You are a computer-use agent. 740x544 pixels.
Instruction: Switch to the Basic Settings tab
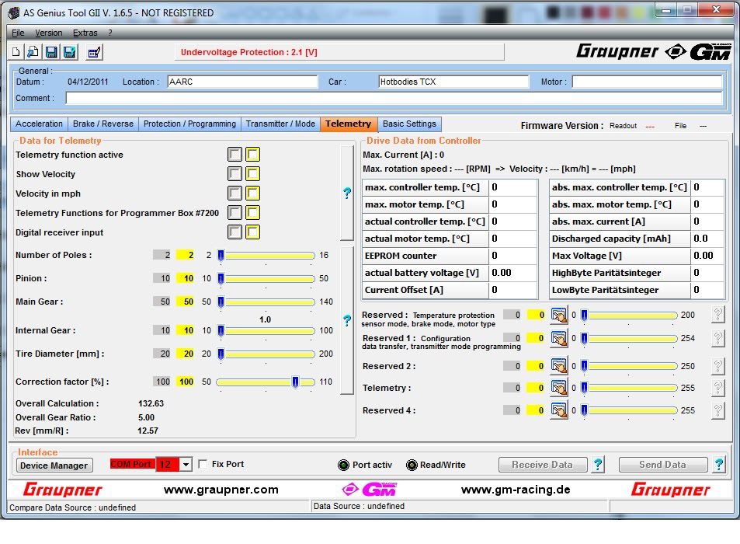(409, 124)
